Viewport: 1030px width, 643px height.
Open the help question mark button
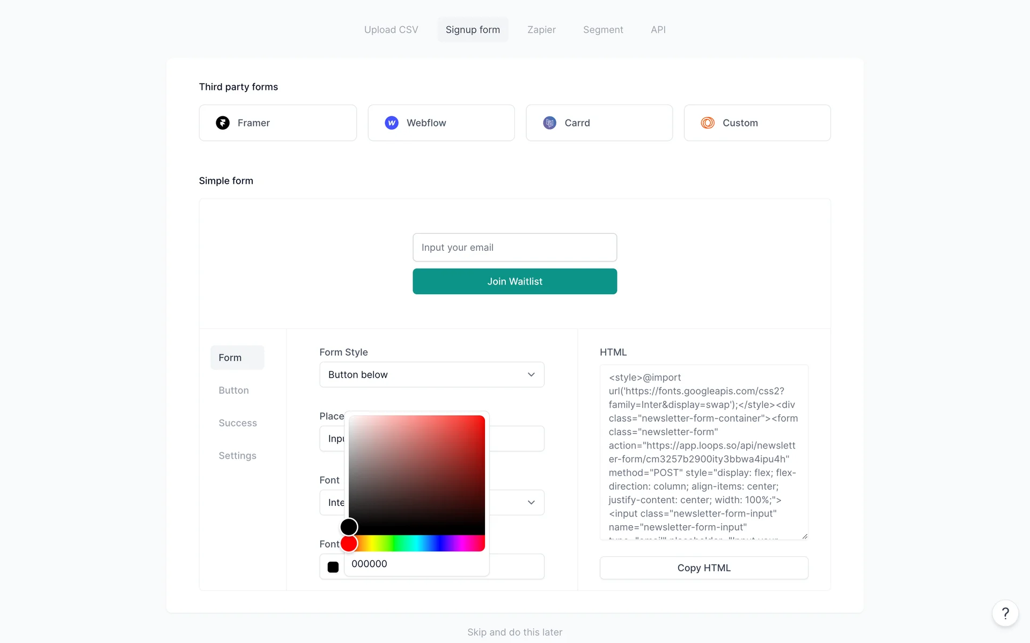click(x=1005, y=613)
